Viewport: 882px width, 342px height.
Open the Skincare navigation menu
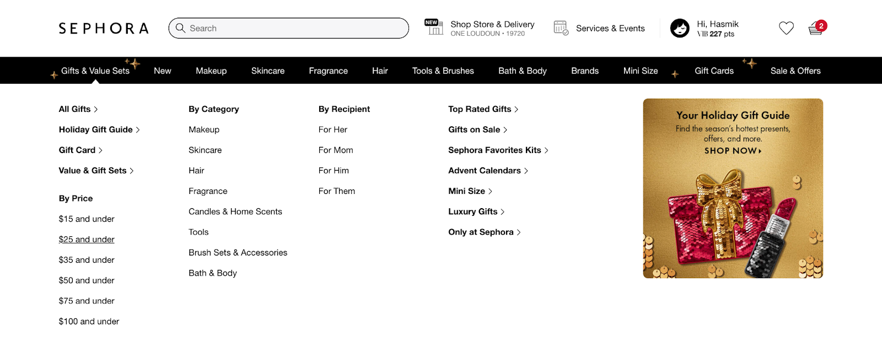(268, 70)
